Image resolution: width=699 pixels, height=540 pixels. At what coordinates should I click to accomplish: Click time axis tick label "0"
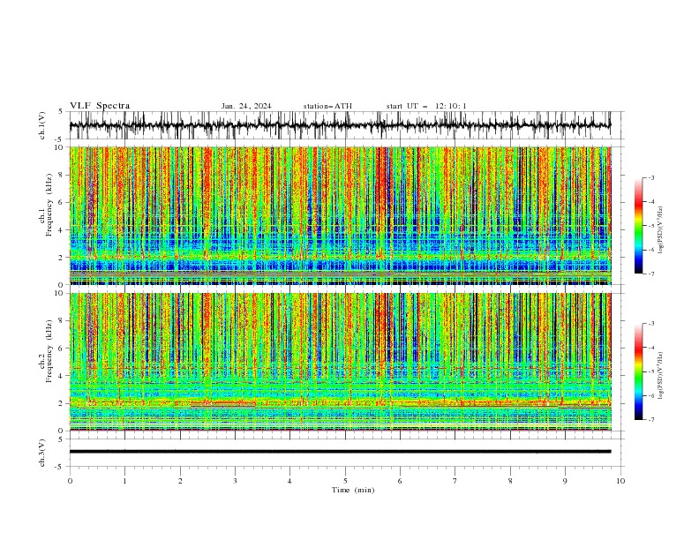point(70,481)
